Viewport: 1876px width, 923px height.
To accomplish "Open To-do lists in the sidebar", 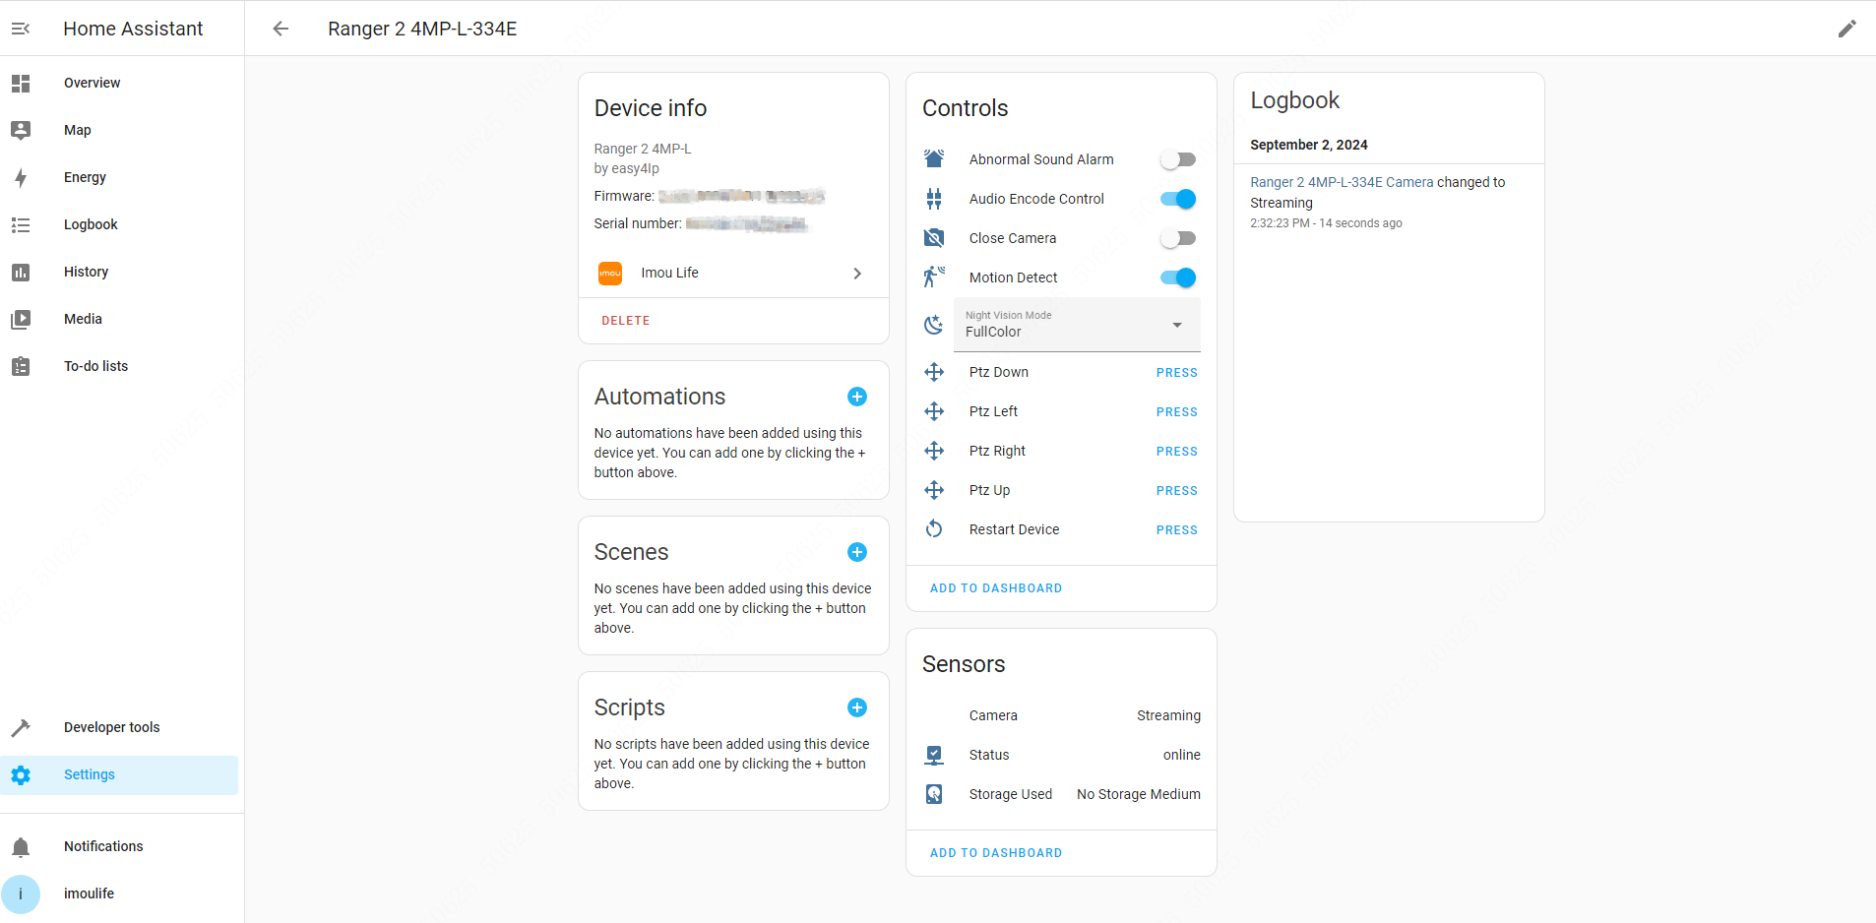I will tap(119, 366).
